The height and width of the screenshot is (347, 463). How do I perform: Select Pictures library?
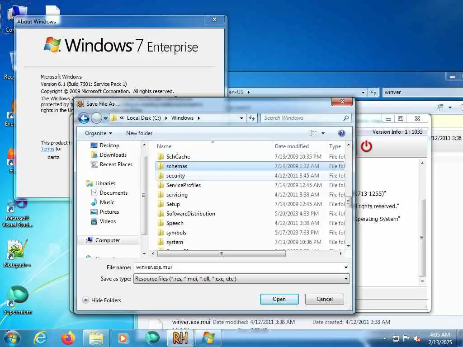(x=109, y=212)
